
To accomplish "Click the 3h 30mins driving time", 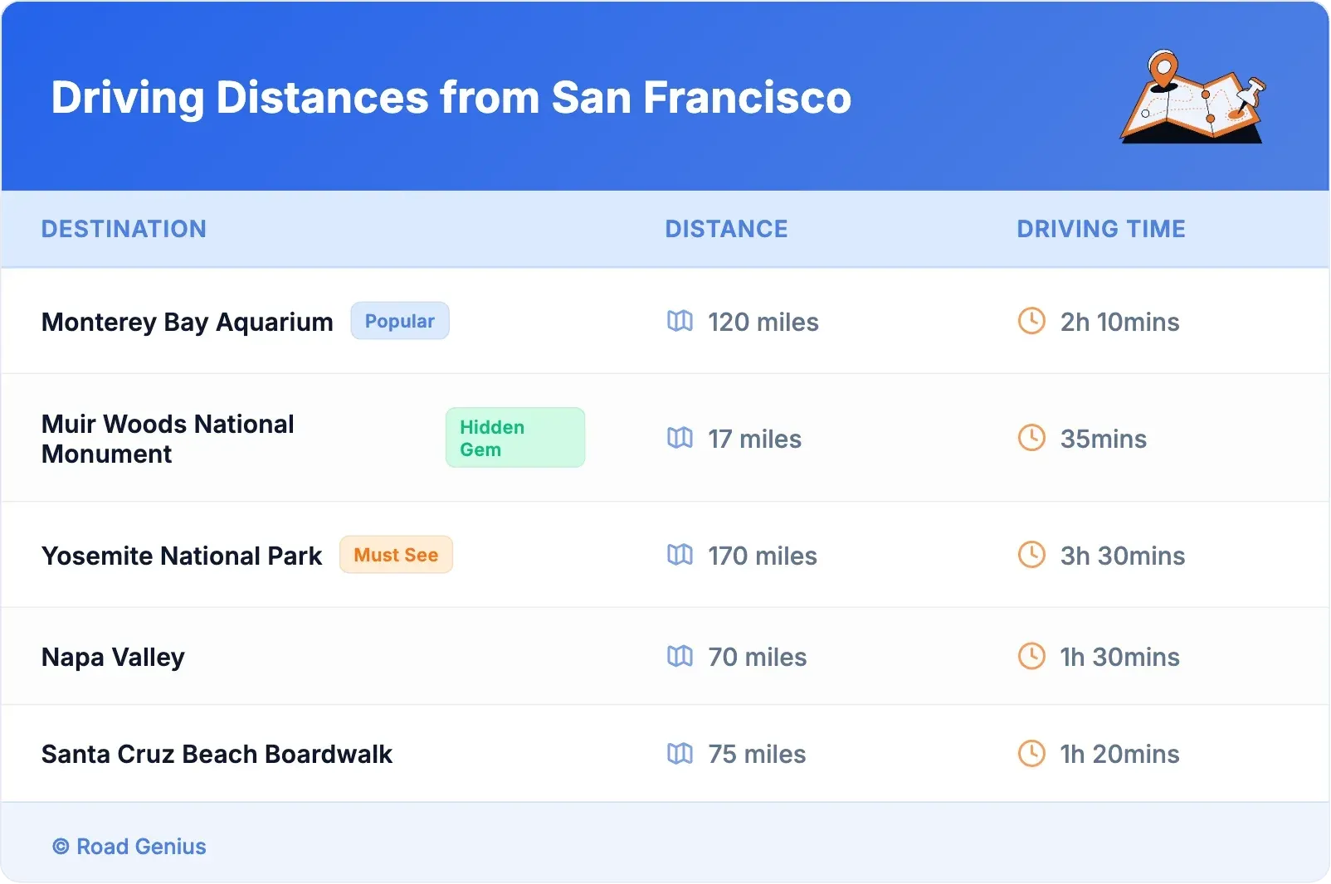I will [1123, 556].
